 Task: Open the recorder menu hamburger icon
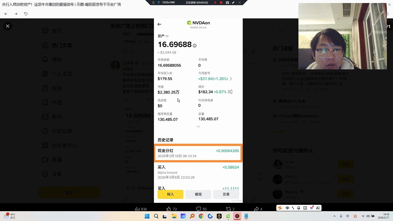click(x=154, y=2)
